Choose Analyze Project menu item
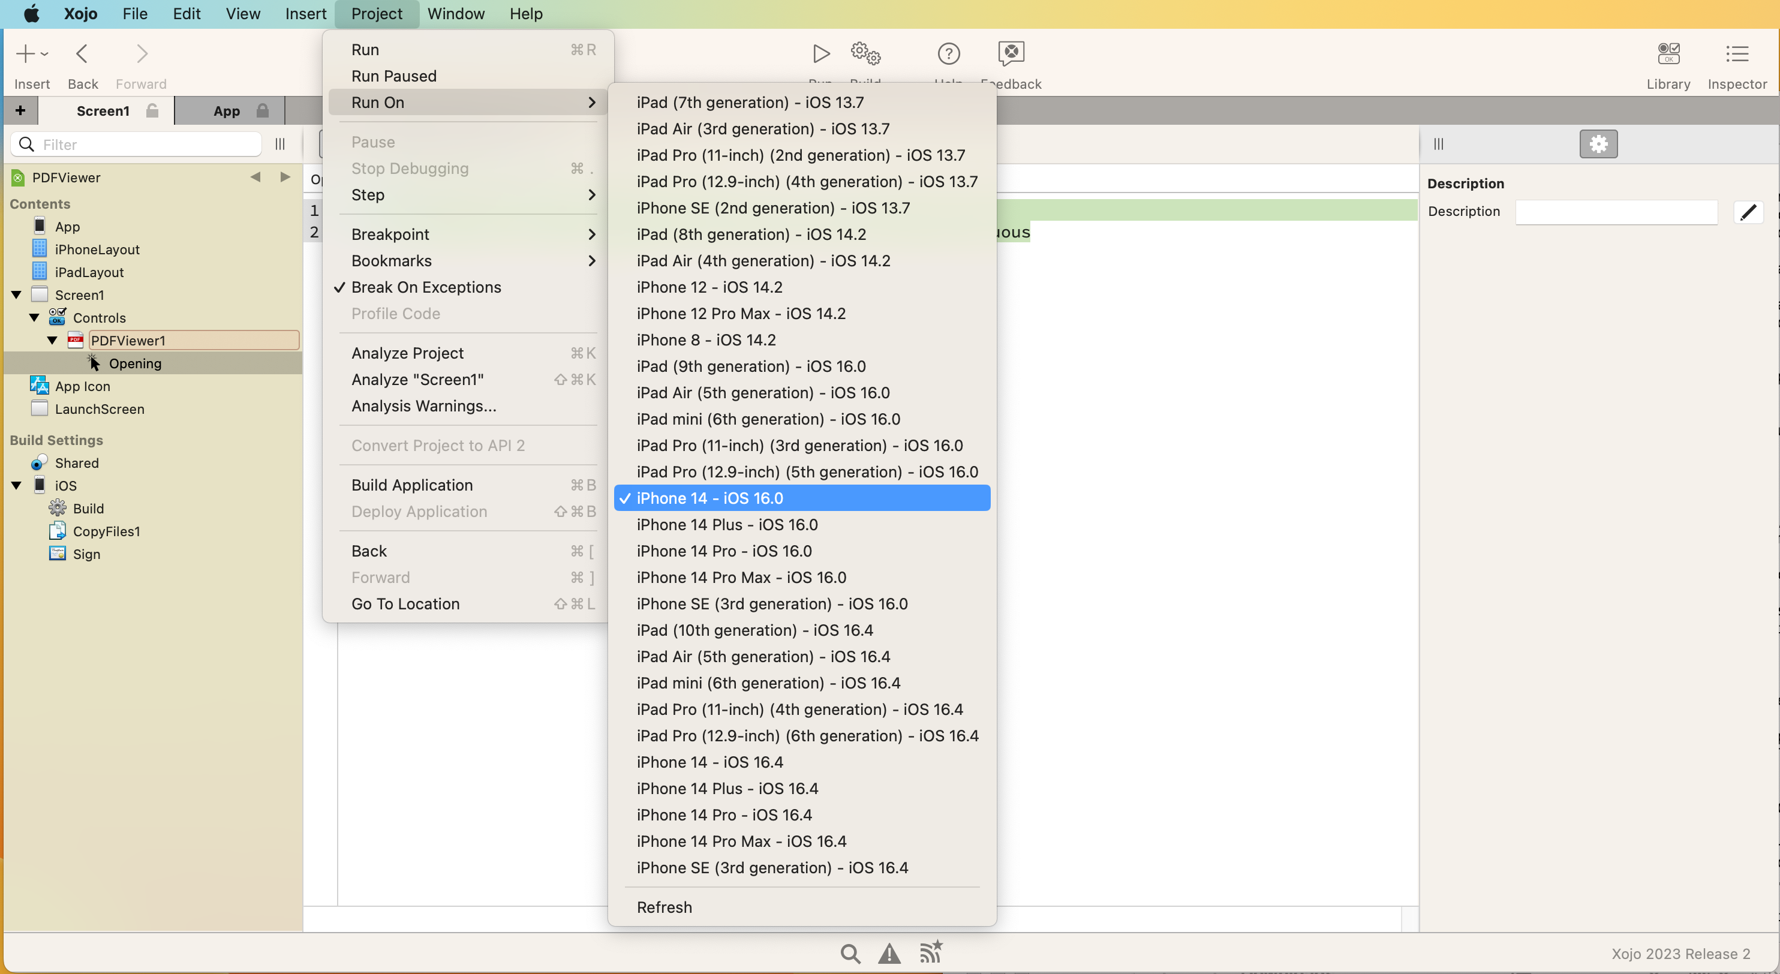 467,353
